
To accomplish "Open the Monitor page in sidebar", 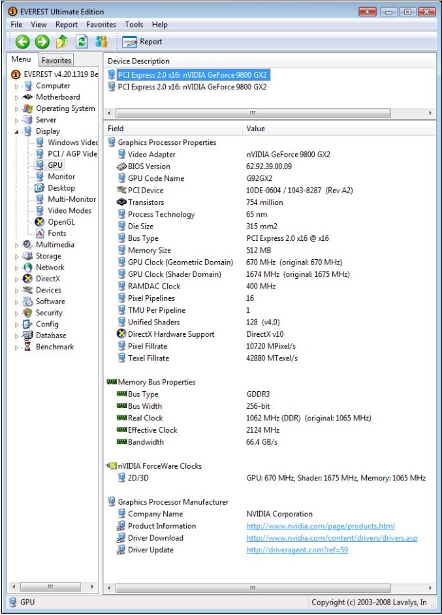I will click(x=61, y=176).
